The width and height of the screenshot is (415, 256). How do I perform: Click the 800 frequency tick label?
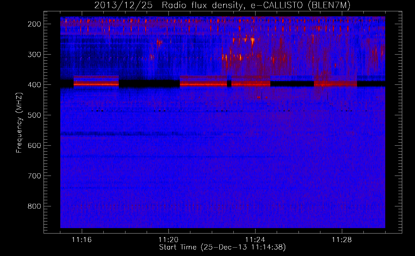[x=34, y=206]
